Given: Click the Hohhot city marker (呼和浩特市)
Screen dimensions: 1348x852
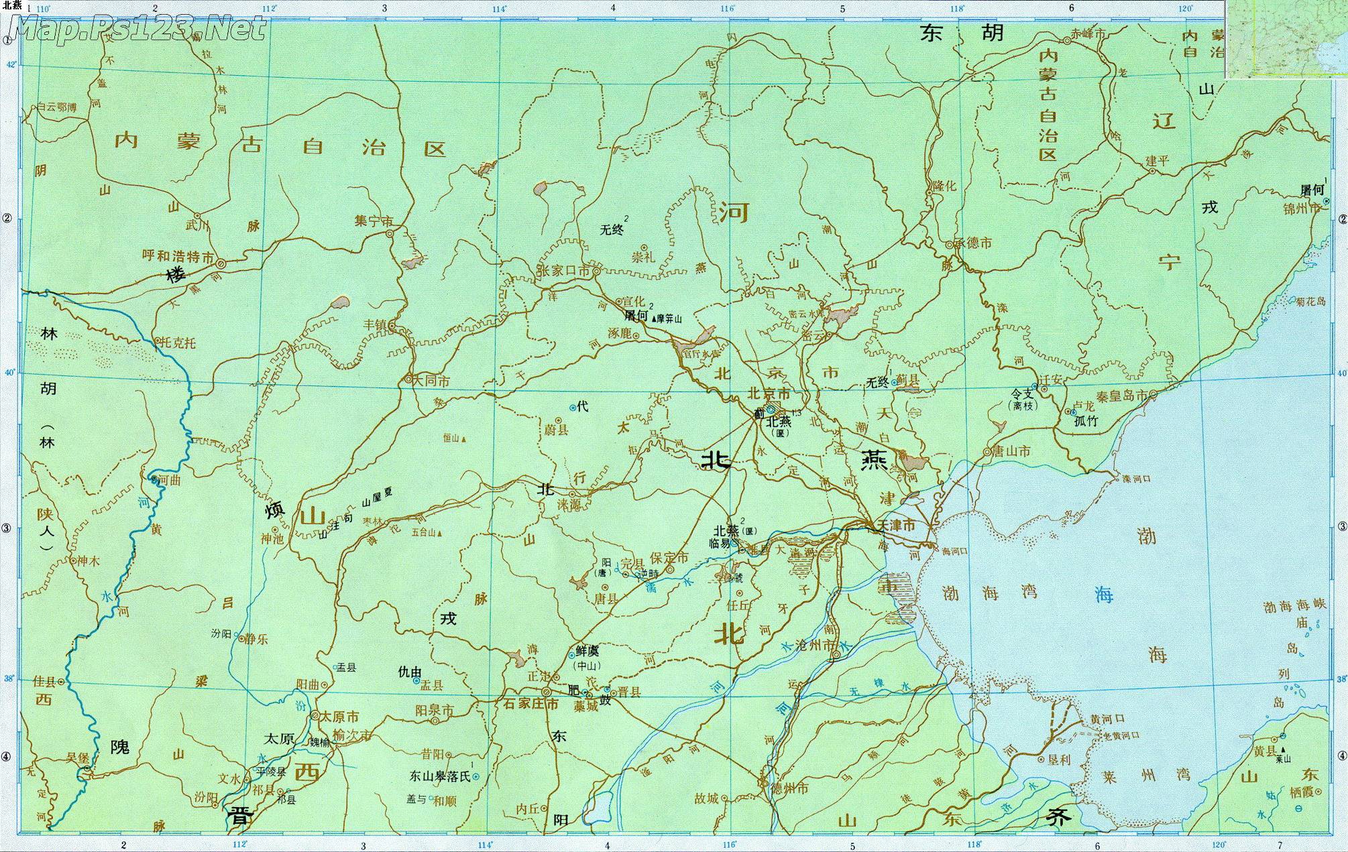Looking at the screenshot, I should (x=221, y=263).
